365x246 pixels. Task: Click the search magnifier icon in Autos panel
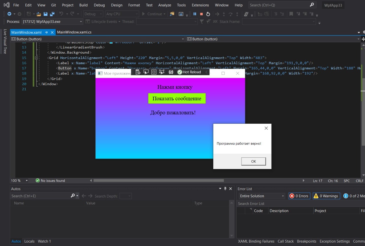(x=73, y=196)
